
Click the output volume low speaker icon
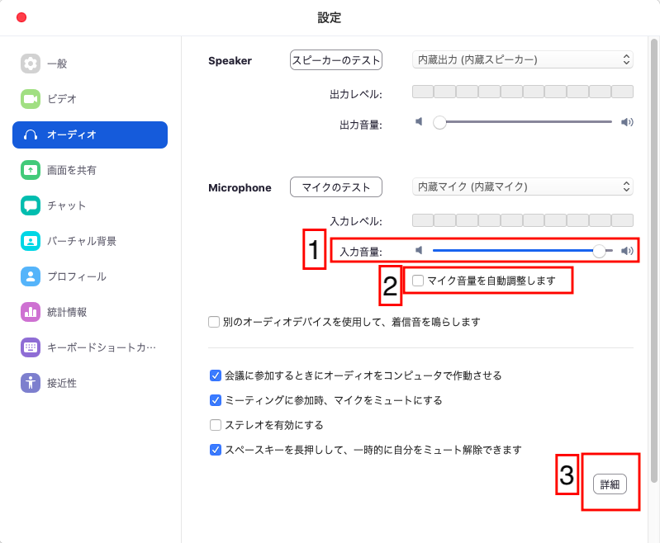419,122
